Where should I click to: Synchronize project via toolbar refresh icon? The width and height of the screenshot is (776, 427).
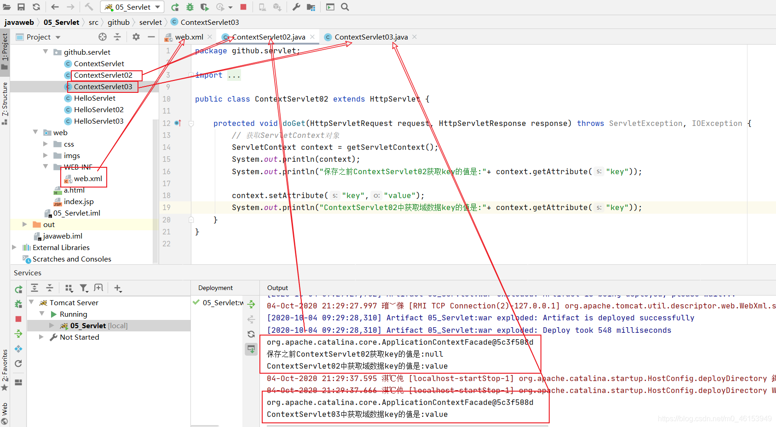[x=36, y=7]
